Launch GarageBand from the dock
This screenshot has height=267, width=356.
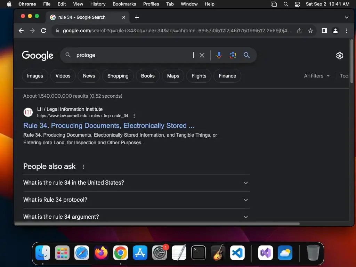click(x=218, y=253)
